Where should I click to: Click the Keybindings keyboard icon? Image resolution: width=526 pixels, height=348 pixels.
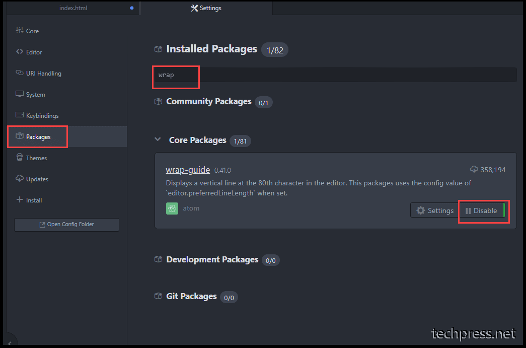[x=20, y=115]
